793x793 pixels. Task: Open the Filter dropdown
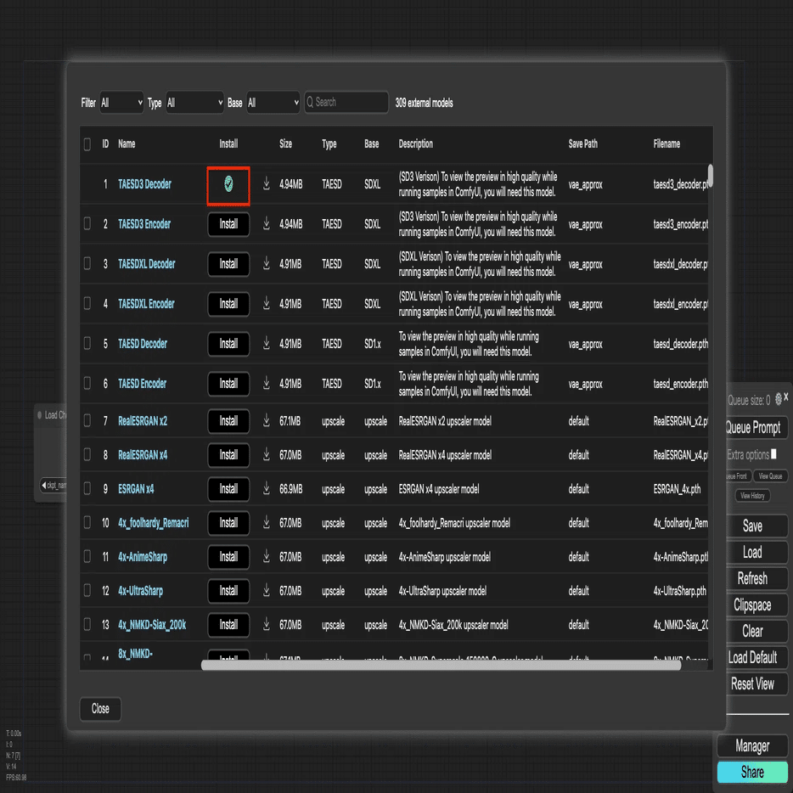pyautogui.click(x=122, y=103)
